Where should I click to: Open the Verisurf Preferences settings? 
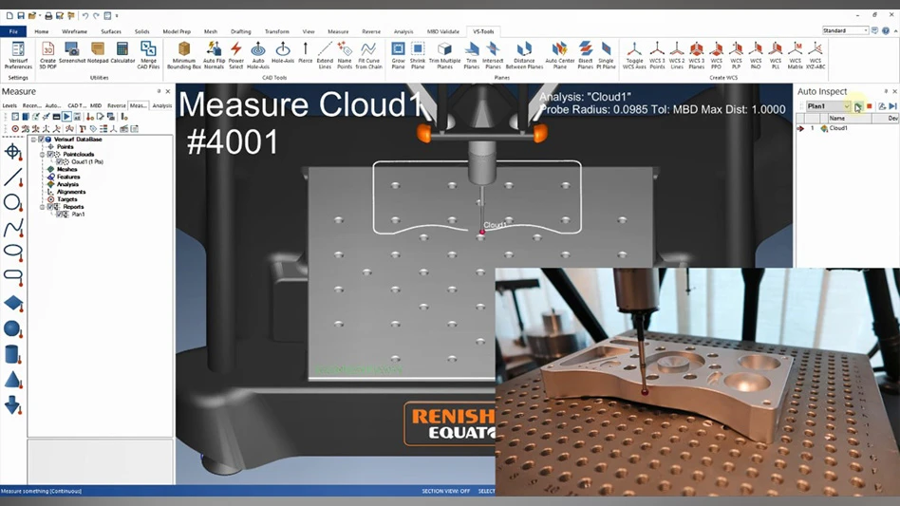(x=18, y=54)
